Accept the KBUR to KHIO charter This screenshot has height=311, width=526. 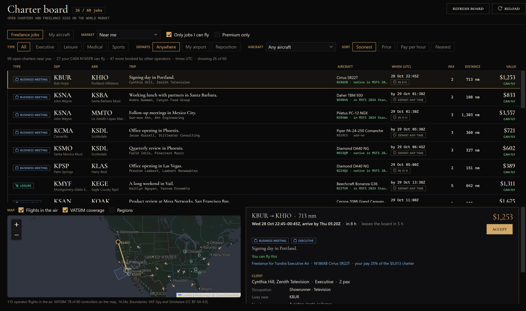(x=500, y=229)
